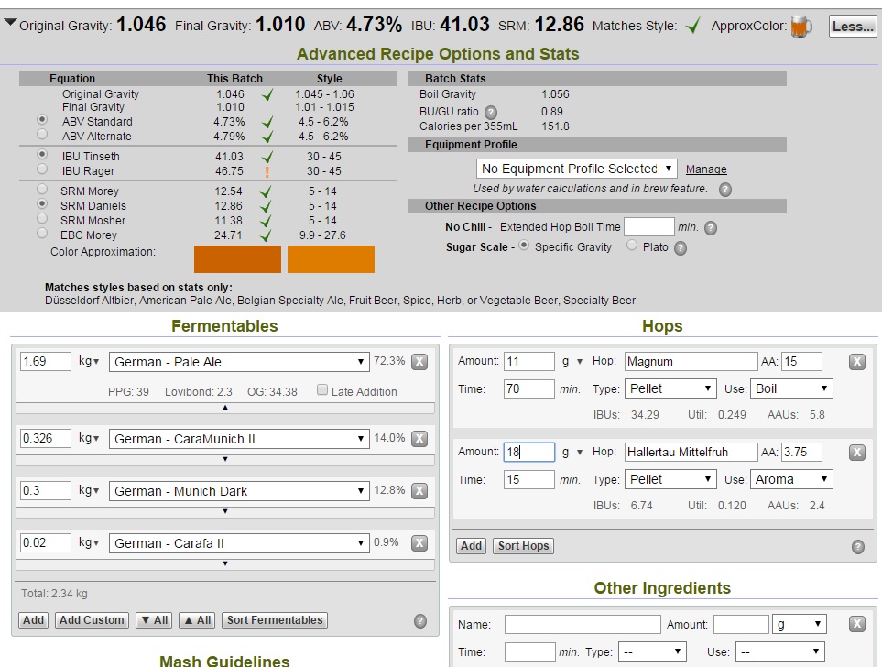Remove the Magnum hop entry
882x667 pixels.
tap(857, 362)
